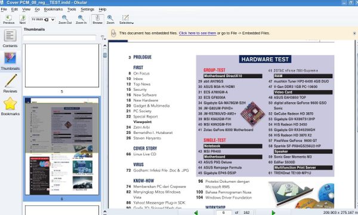Image resolution: width=358 pixels, height=215 pixels.
Task: Select the page 5 thumbnail
Action: click(62, 66)
